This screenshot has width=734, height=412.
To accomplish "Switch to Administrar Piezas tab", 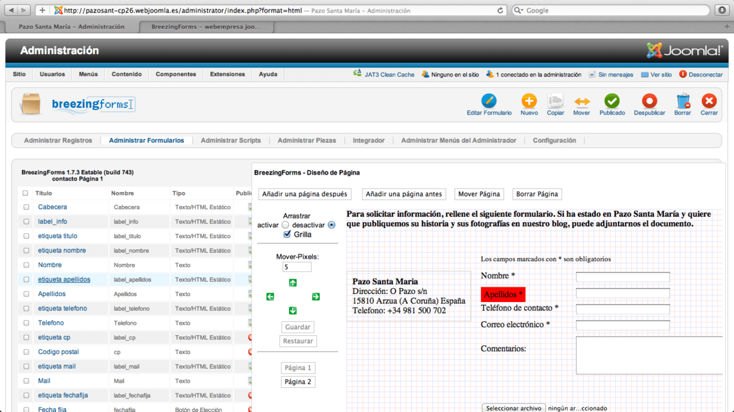I will point(307,140).
